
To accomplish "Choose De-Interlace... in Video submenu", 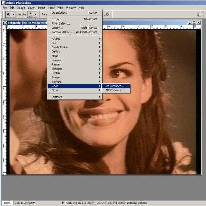I will coord(116,86).
